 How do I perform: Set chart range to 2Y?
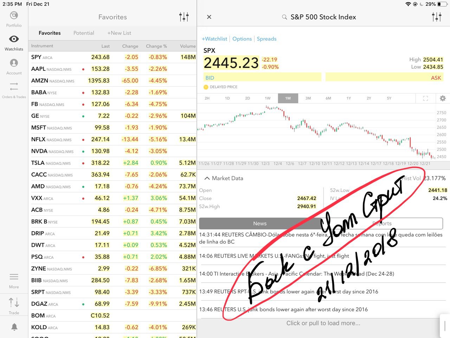coord(369,98)
